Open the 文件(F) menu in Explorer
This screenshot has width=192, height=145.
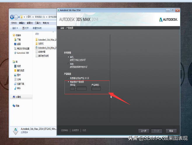(14, 23)
